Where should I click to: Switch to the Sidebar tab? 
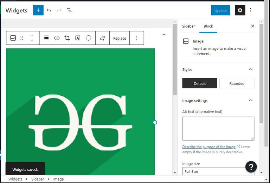[x=188, y=26]
